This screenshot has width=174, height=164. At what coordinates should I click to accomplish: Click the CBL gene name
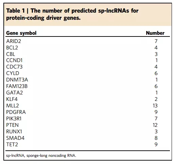pos(11,54)
